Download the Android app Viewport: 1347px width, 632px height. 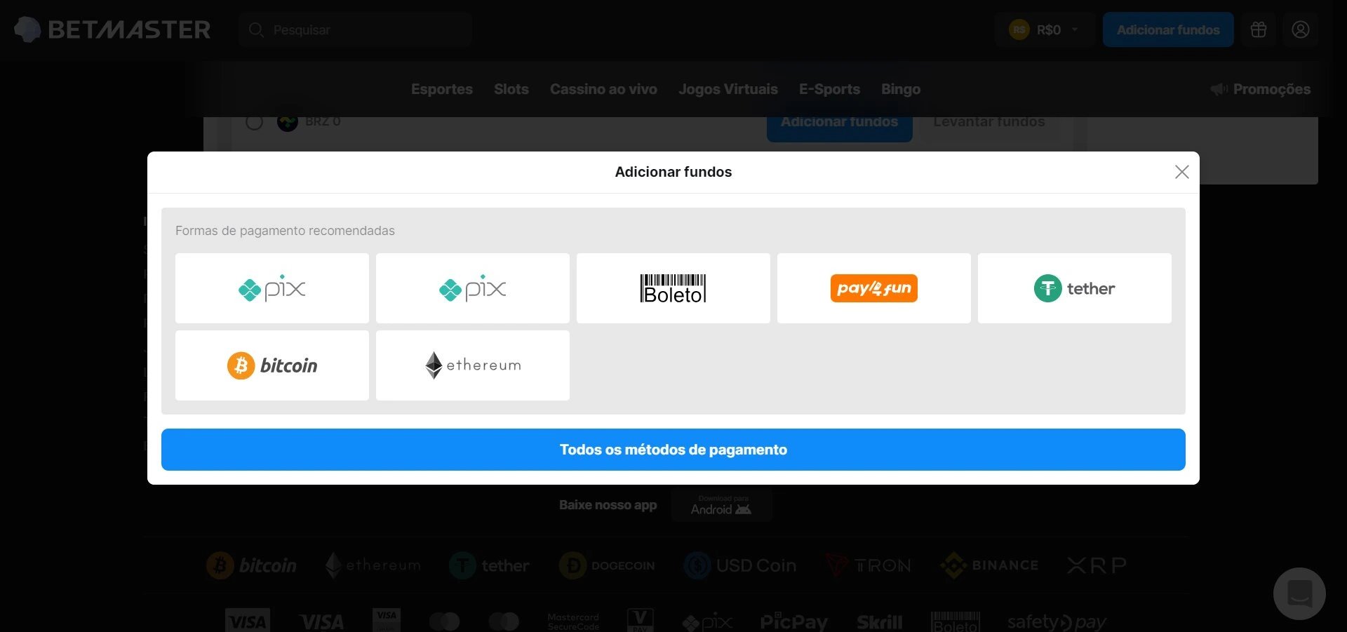721,505
